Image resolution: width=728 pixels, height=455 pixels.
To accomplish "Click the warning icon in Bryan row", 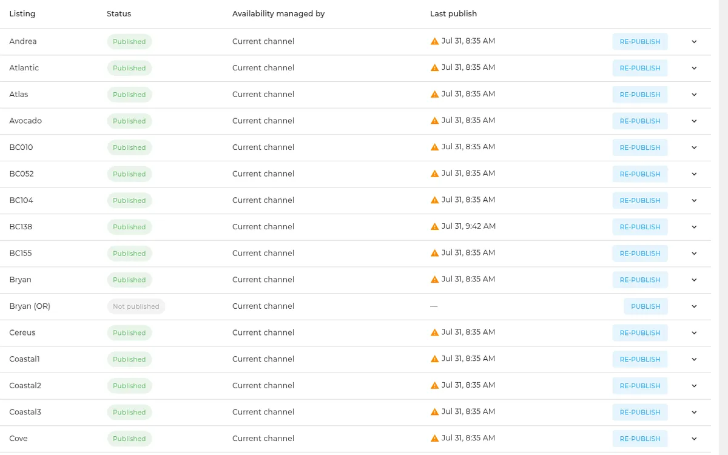I will pyautogui.click(x=434, y=280).
